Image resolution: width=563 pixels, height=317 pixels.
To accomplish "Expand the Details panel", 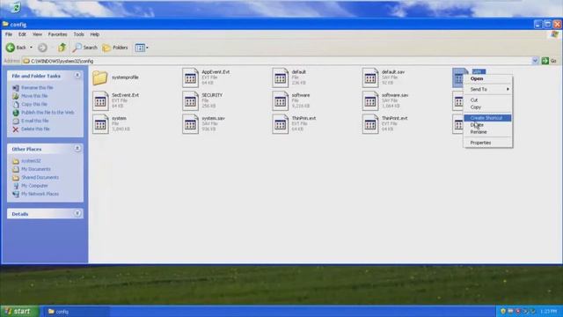I will (x=77, y=213).
